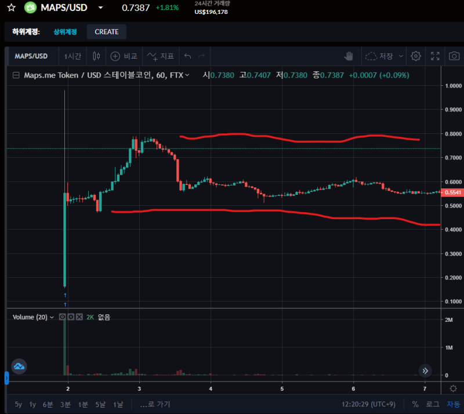
Task: Toggle 로그 logarithmic scale
Action: (433, 404)
